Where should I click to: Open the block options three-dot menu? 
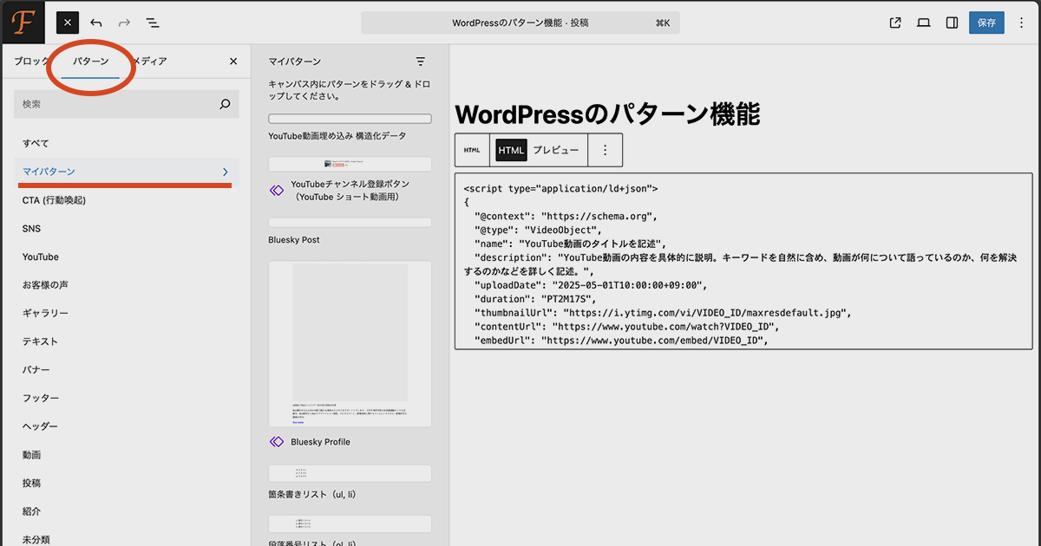[x=606, y=150]
